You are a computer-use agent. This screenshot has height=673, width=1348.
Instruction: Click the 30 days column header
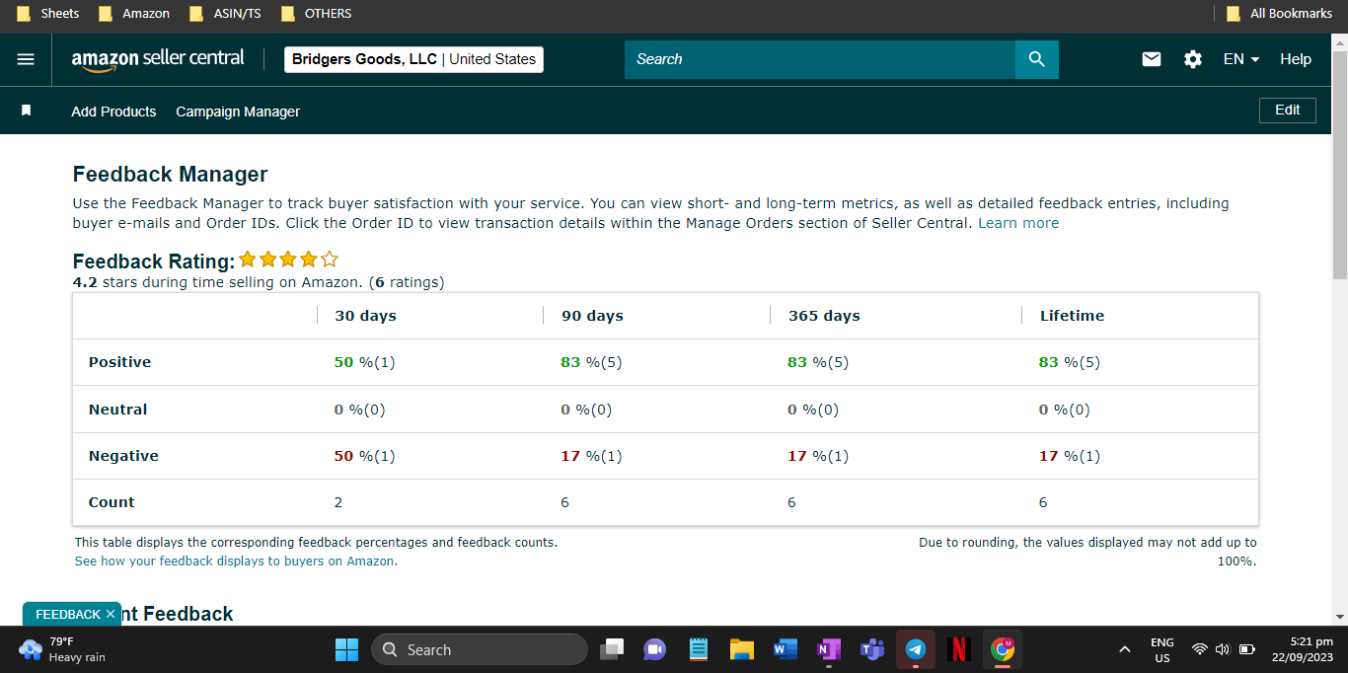365,316
